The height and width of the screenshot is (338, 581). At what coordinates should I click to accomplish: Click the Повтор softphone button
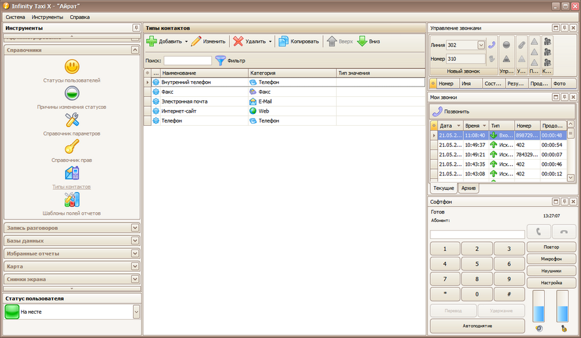click(x=552, y=247)
